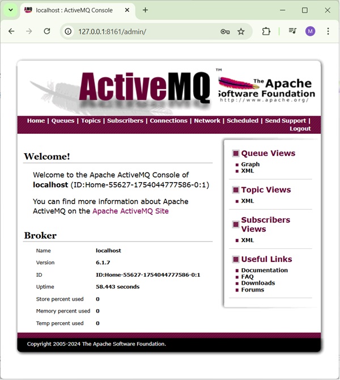Open the Queues page
Screen dimensions: 340x380
[x=63, y=121]
